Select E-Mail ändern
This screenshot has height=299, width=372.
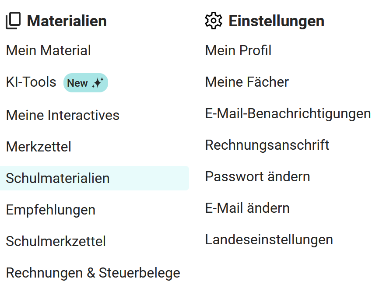point(247,208)
